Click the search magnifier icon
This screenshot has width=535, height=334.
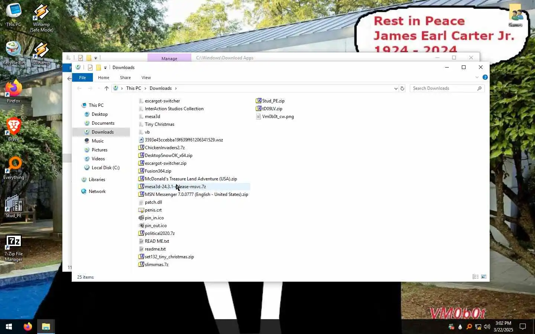click(x=480, y=88)
